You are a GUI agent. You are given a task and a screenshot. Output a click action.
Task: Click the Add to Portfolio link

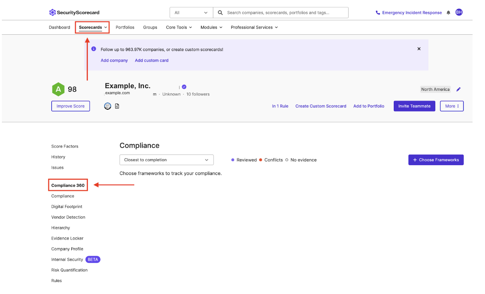click(x=369, y=106)
